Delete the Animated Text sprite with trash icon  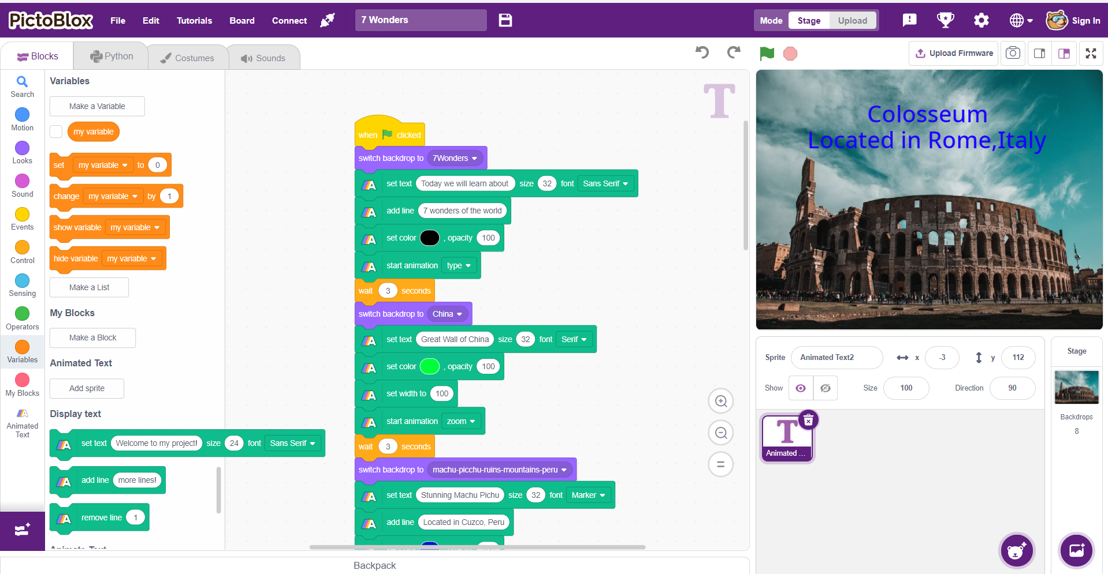click(x=808, y=420)
